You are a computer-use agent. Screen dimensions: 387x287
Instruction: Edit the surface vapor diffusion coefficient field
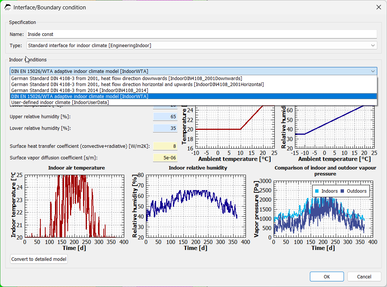click(165, 158)
